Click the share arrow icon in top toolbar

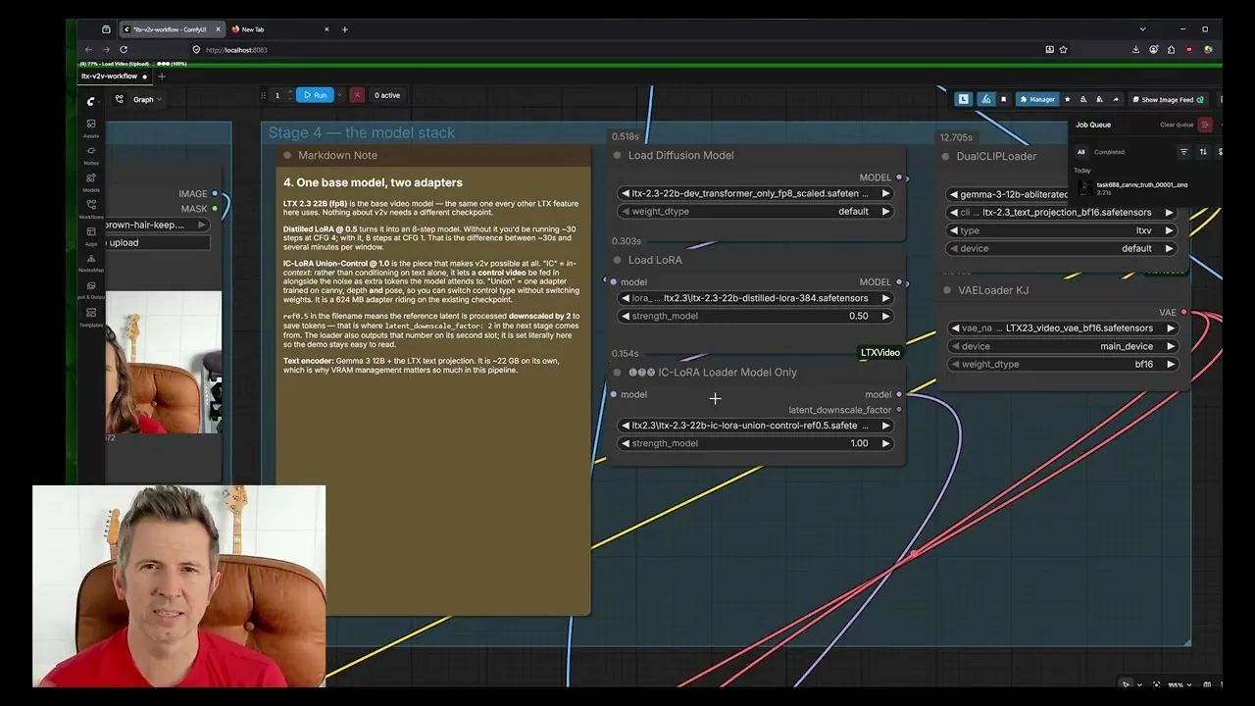tap(1115, 99)
